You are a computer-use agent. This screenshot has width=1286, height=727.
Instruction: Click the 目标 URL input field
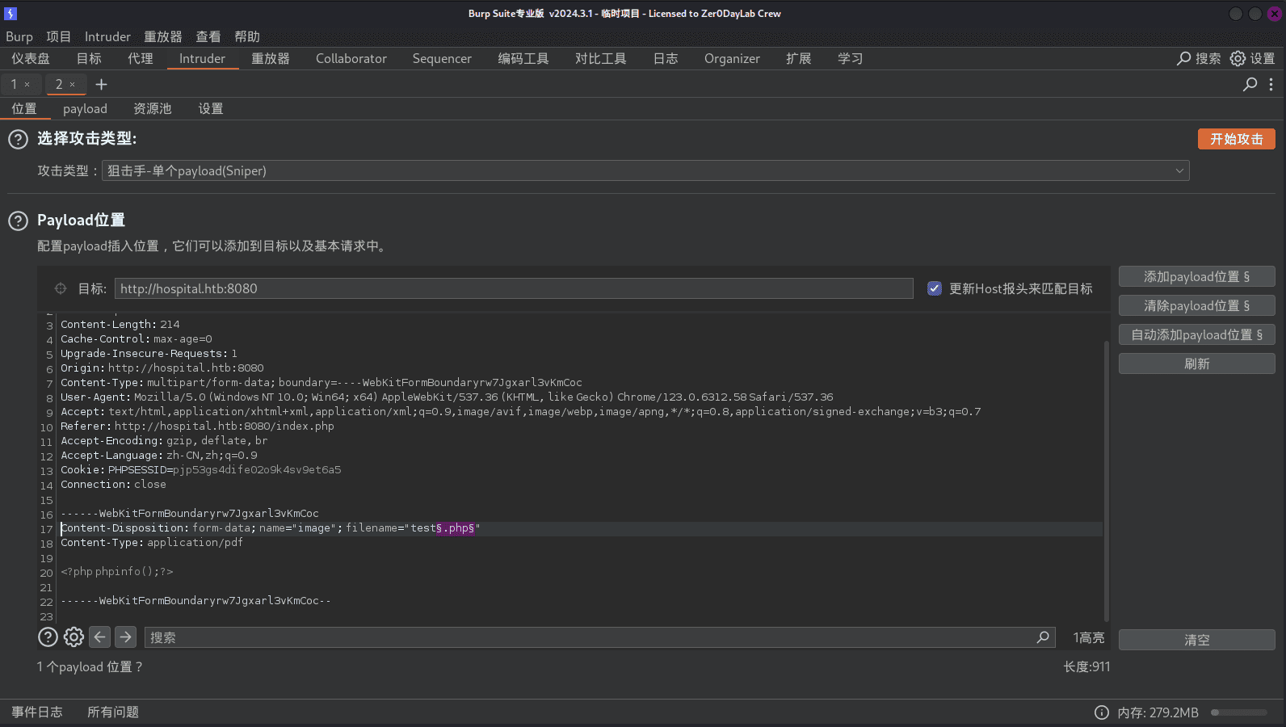[514, 288]
